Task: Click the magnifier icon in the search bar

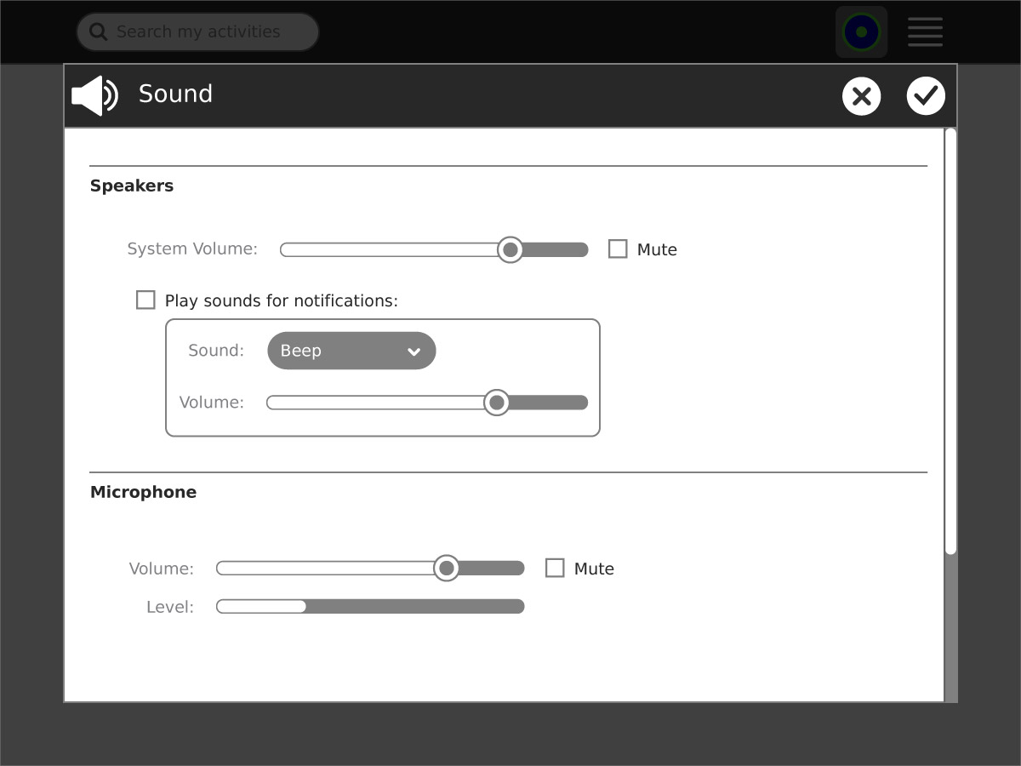Action: pyautogui.click(x=99, y=32)
